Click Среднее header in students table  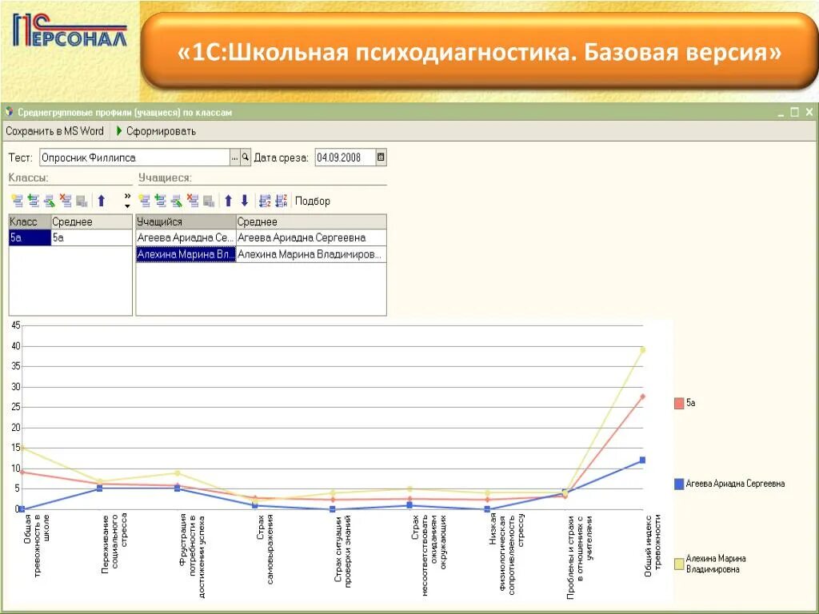coord(311,221)
